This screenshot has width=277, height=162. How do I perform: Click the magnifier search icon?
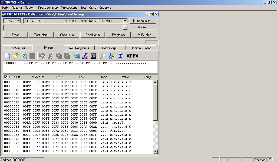(103, 56)
